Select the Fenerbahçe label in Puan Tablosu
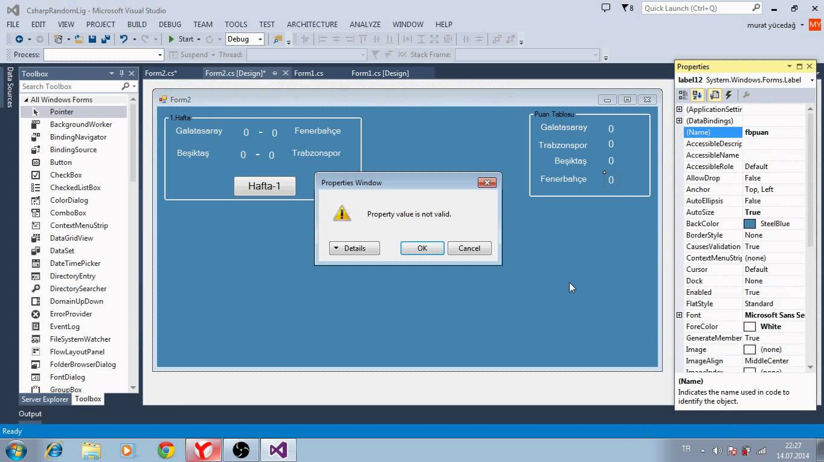 [x=563, y=179]
